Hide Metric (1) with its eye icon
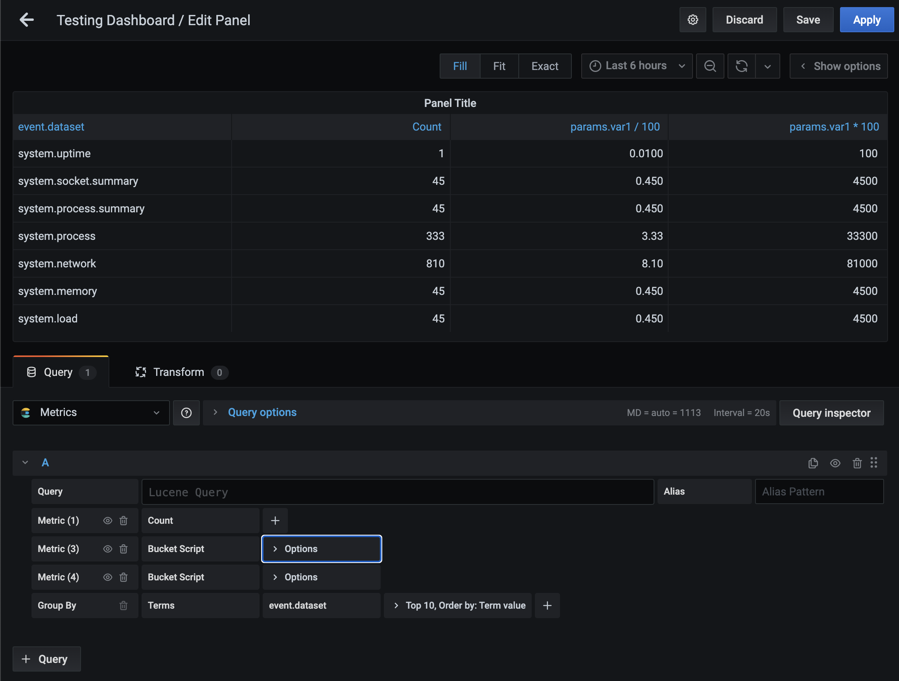Screen dimensions: 899x681 [107, 521]
